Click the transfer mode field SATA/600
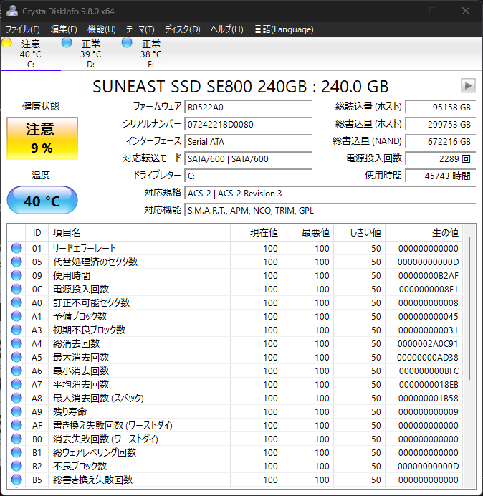 tap(249, 158)
